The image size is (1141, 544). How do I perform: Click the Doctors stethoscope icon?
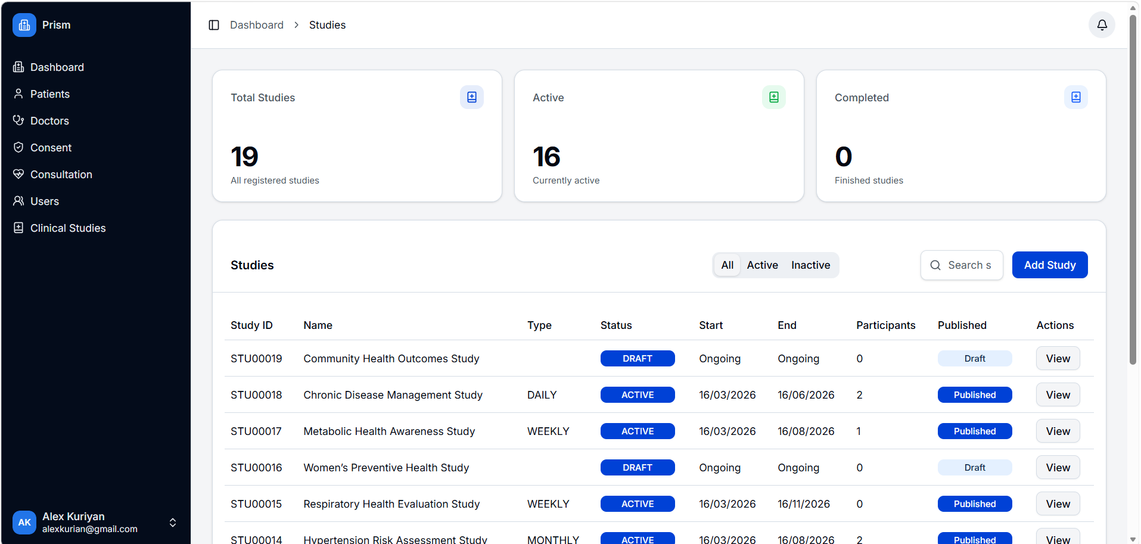[x=18, y=120]
